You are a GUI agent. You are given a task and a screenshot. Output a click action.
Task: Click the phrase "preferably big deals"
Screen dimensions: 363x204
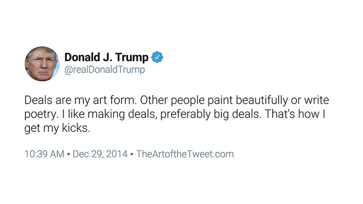(x=195, y=114)
